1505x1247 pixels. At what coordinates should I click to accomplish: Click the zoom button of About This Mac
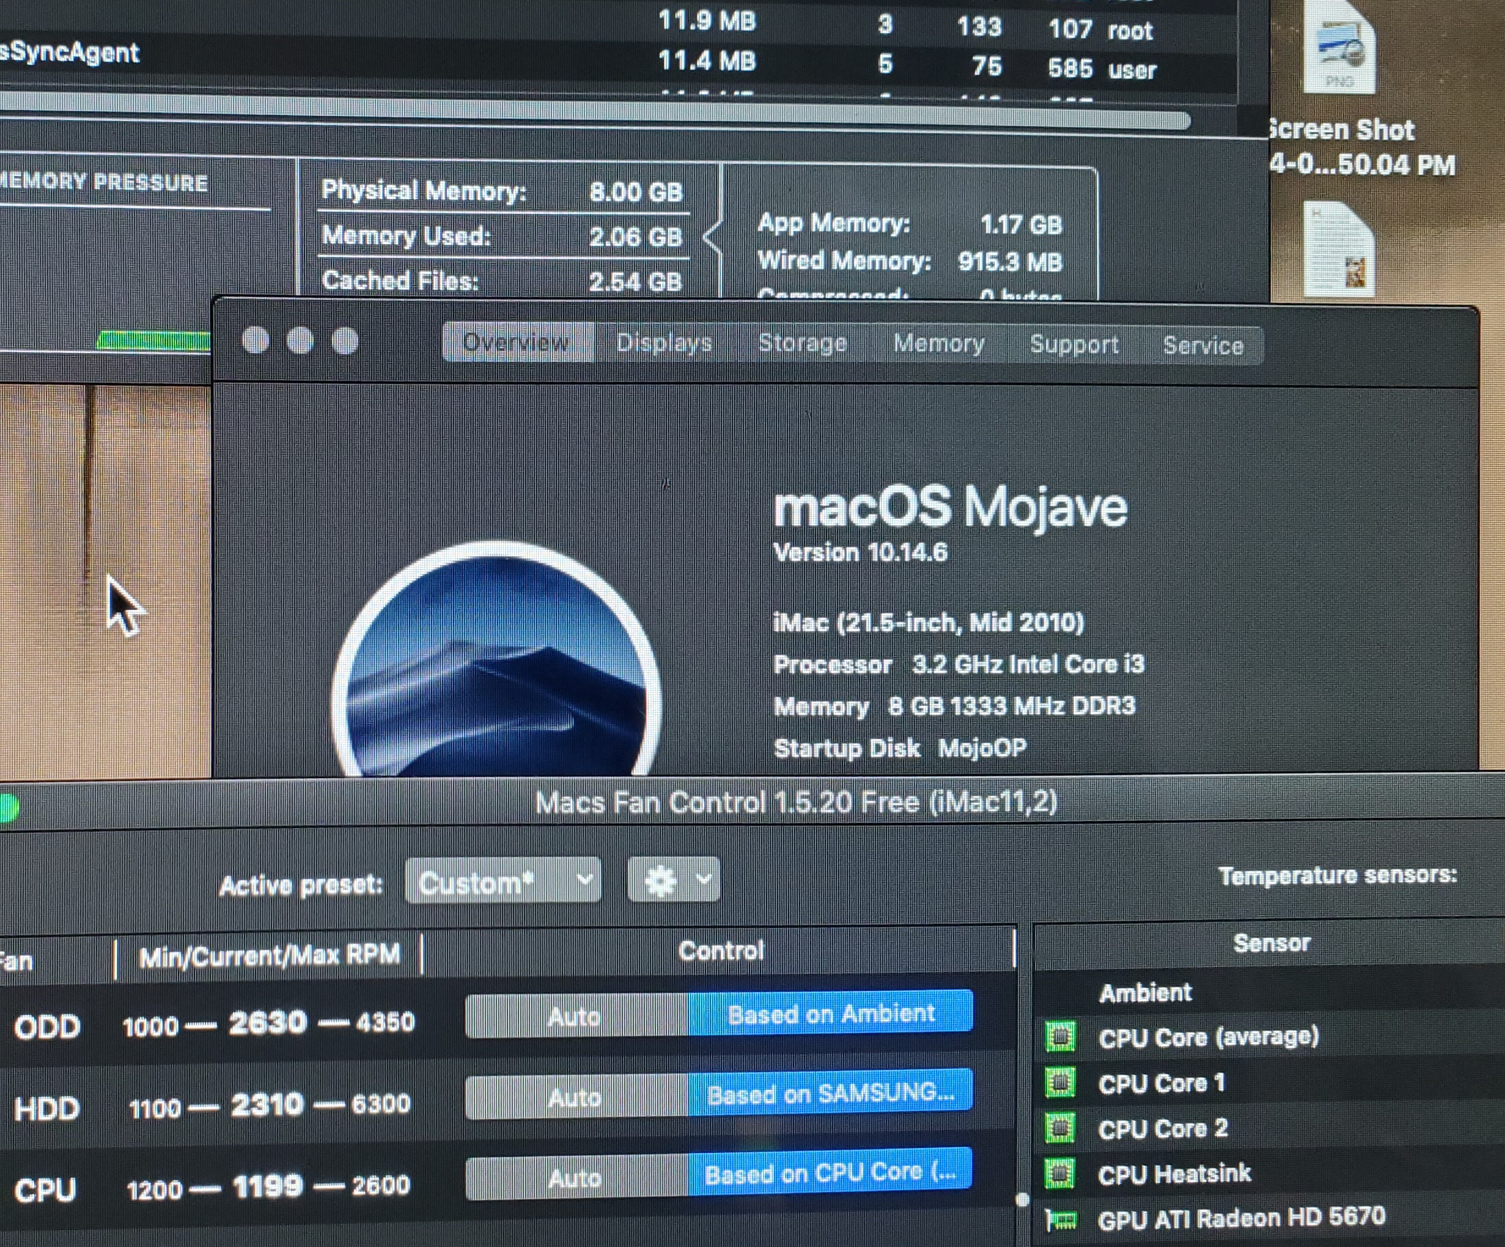click(x=345, y=341)
